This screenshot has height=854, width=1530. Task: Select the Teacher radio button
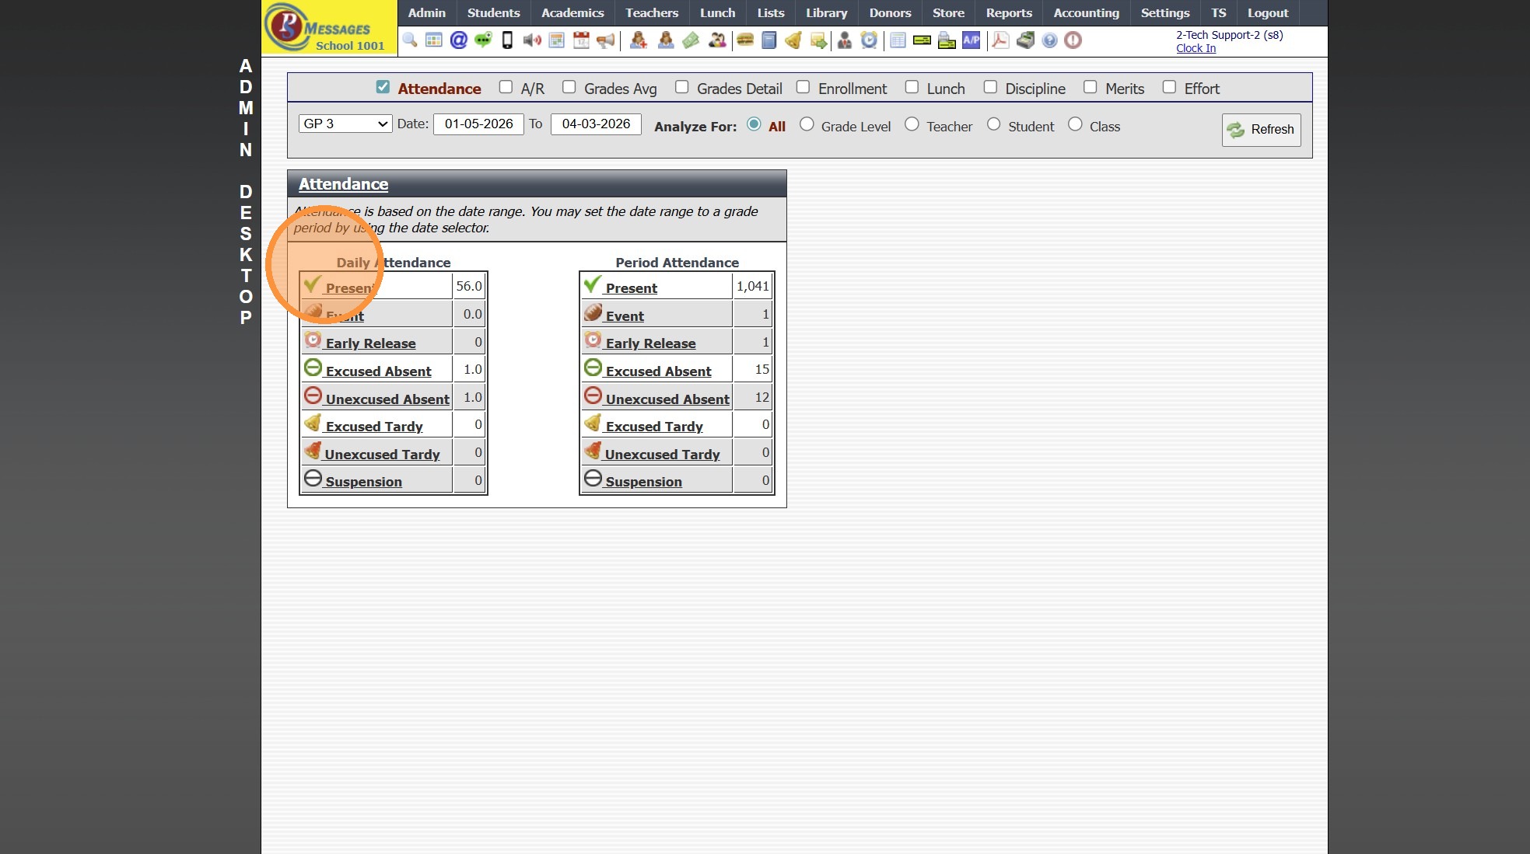[912, 125]
